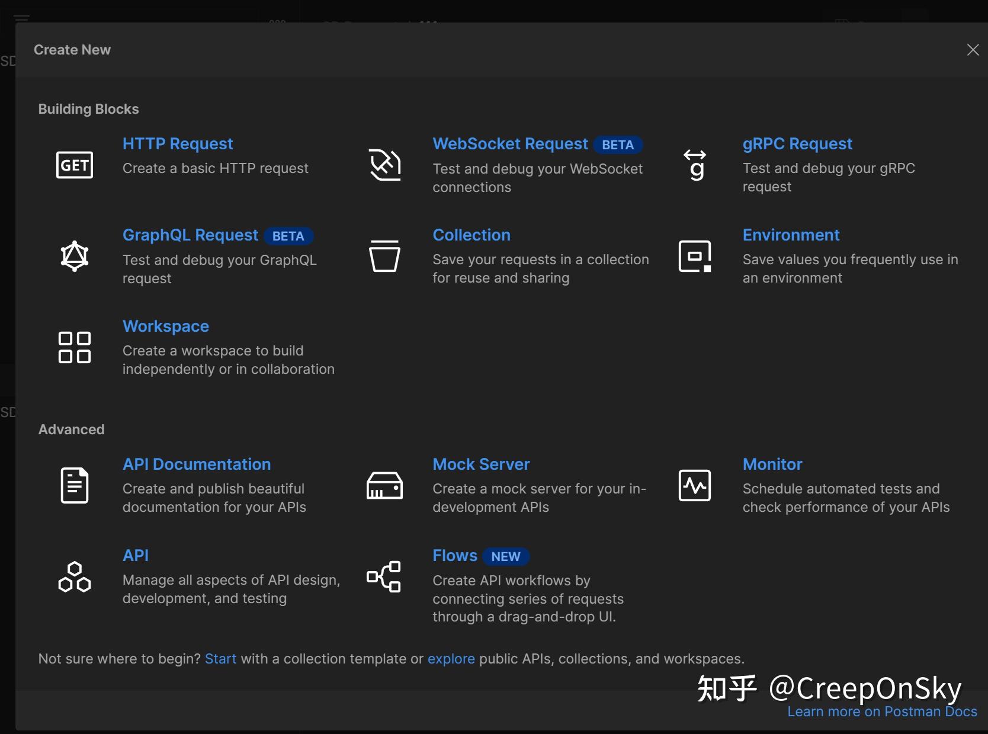Viewport: 988px width, 734px height.
Task: Click the API hexagons icon
Action: point(75,576)
